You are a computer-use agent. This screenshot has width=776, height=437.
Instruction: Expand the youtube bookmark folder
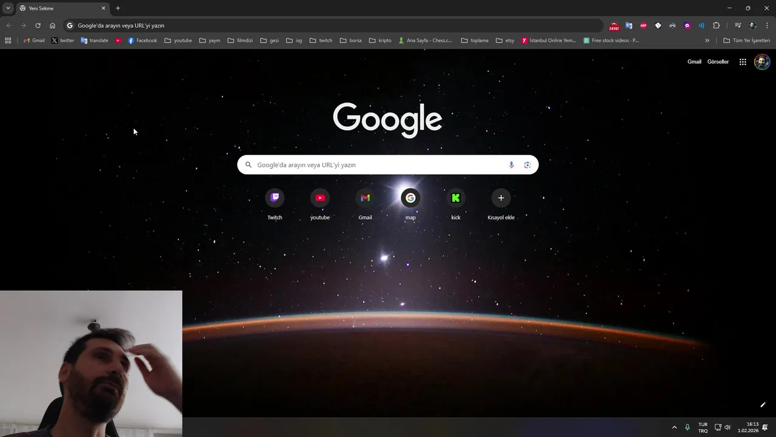[x=178, y=41]
